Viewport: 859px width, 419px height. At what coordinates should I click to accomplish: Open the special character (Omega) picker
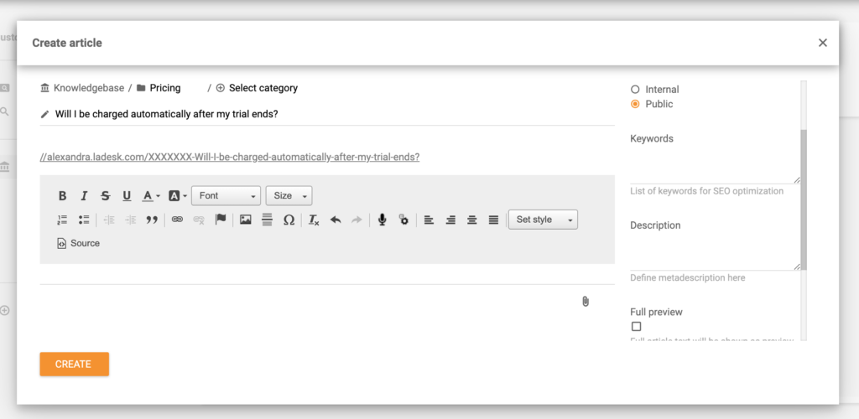[289, 220]
